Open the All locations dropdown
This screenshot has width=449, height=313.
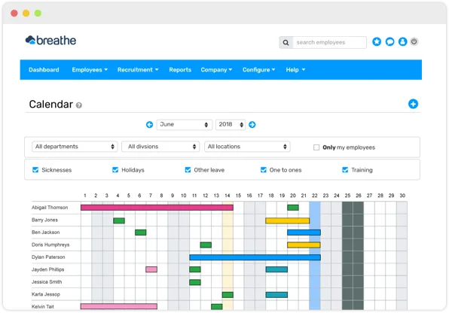tap(247, 147)
